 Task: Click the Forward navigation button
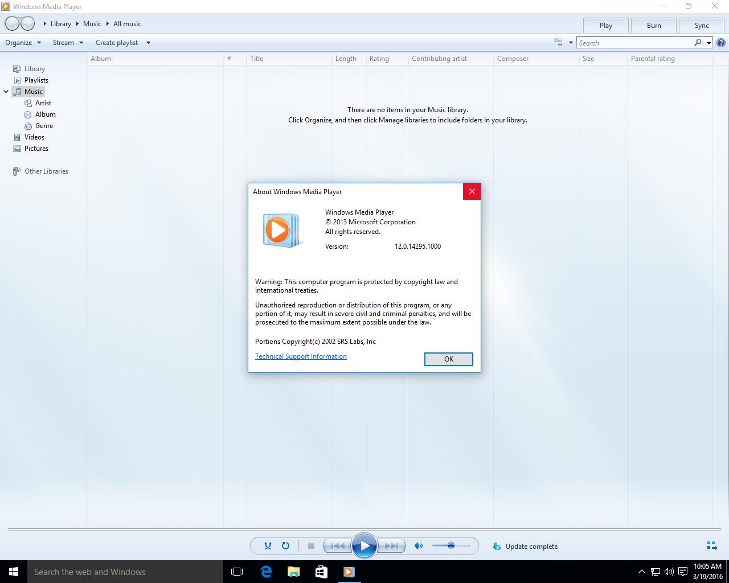tap(27, 23)
